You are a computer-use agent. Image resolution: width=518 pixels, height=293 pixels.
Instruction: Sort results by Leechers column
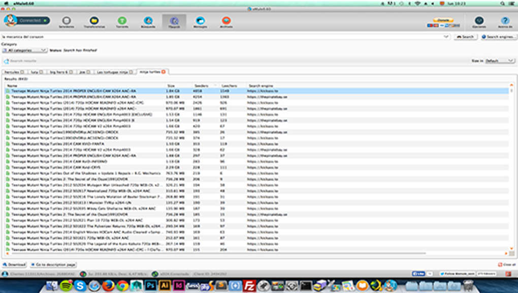pos(233,86)
